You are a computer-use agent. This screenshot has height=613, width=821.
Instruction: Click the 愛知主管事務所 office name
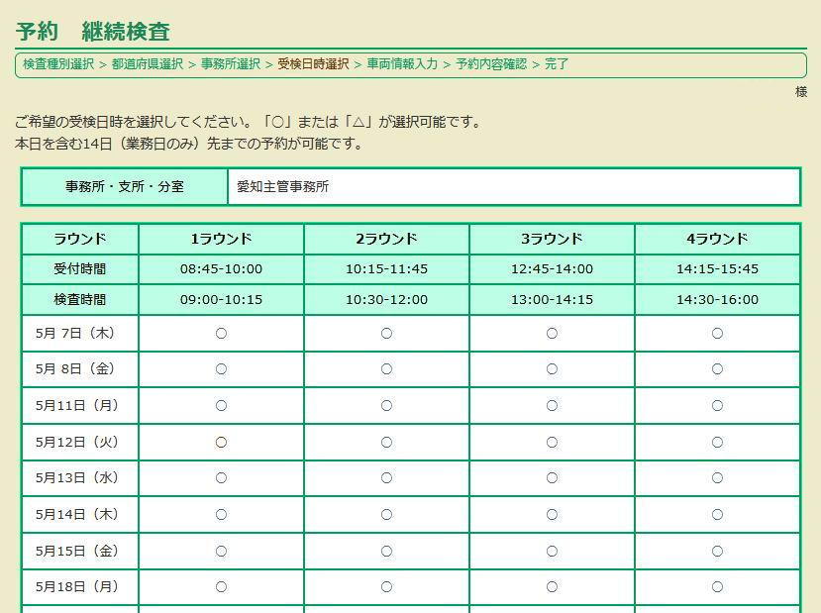click(x=282, y=186)
